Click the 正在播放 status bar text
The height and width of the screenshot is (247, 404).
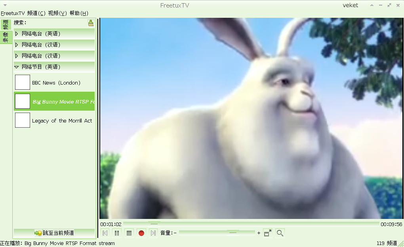(57, 243)
